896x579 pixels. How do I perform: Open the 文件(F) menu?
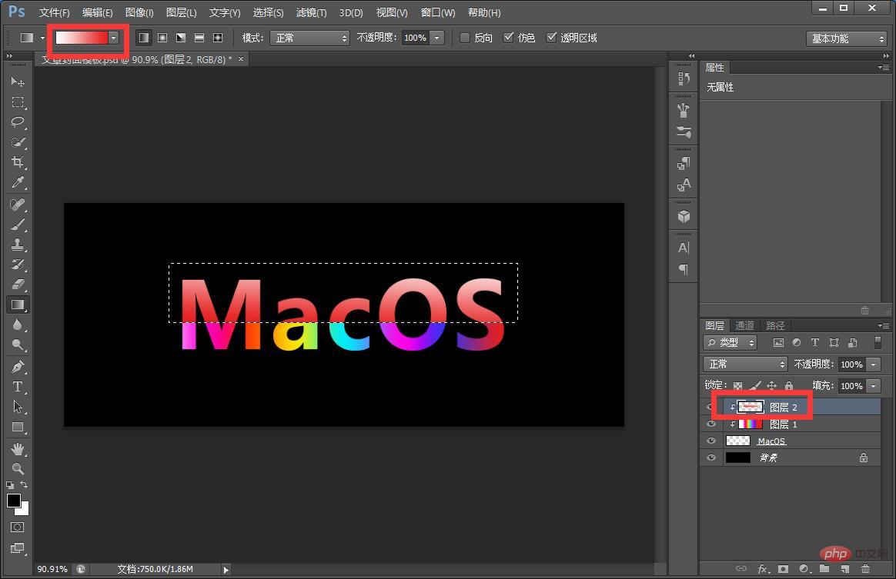coord(55,12)
